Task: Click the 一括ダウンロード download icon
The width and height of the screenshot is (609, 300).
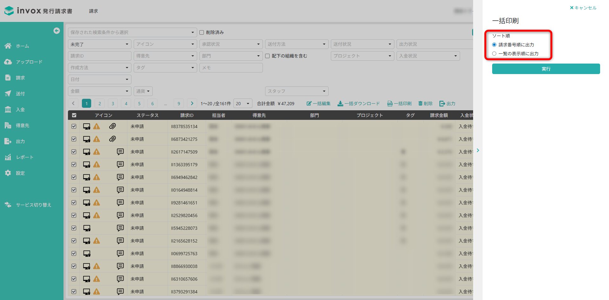Action: [340, 104]
